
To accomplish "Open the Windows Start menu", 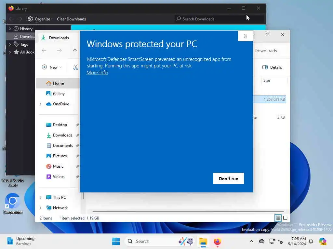I will tap(116, 241).
